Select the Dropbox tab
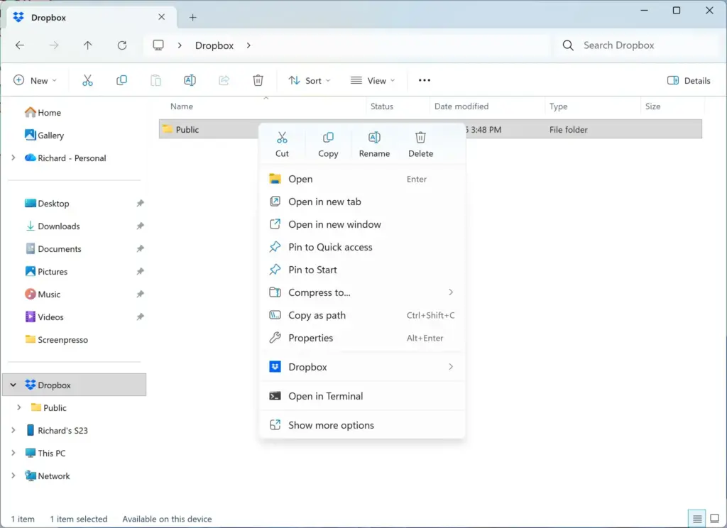The height and width of the screenshot is (528, 727). pos(92,18)
